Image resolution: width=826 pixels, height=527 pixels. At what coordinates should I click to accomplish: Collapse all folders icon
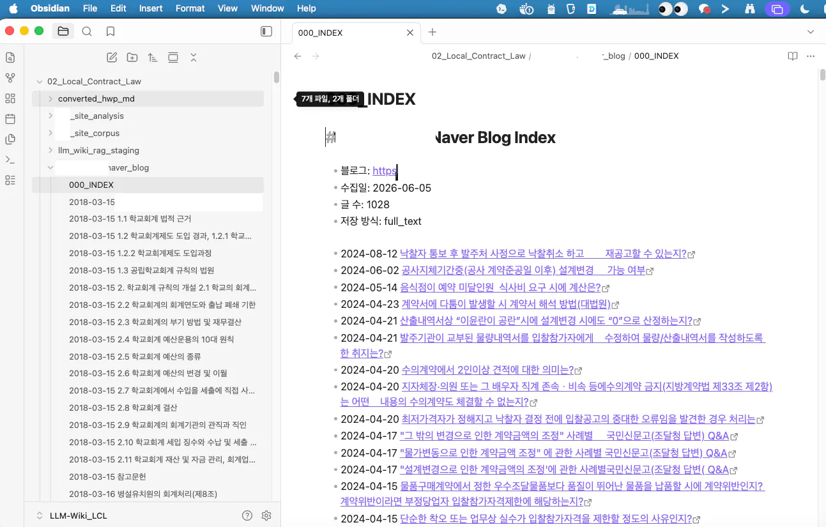[194, 57]
